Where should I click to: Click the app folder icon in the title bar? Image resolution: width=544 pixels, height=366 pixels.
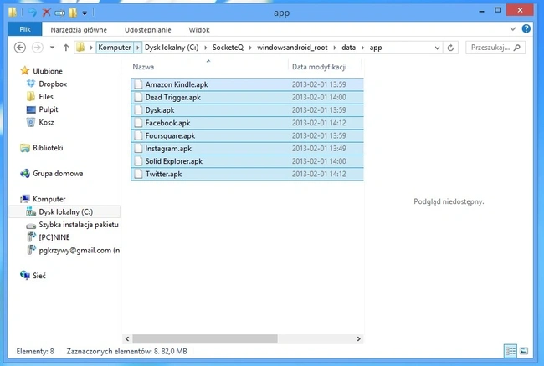(x=13, y=13)
